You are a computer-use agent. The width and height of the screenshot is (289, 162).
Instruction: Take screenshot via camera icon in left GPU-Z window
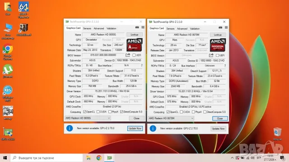137,27
